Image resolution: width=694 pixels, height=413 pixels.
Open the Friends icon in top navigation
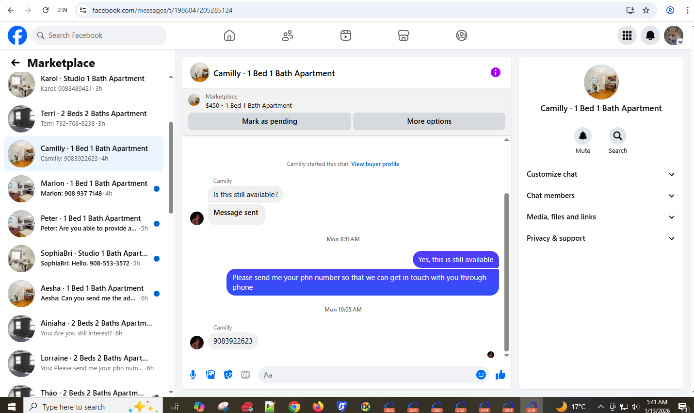288,35
